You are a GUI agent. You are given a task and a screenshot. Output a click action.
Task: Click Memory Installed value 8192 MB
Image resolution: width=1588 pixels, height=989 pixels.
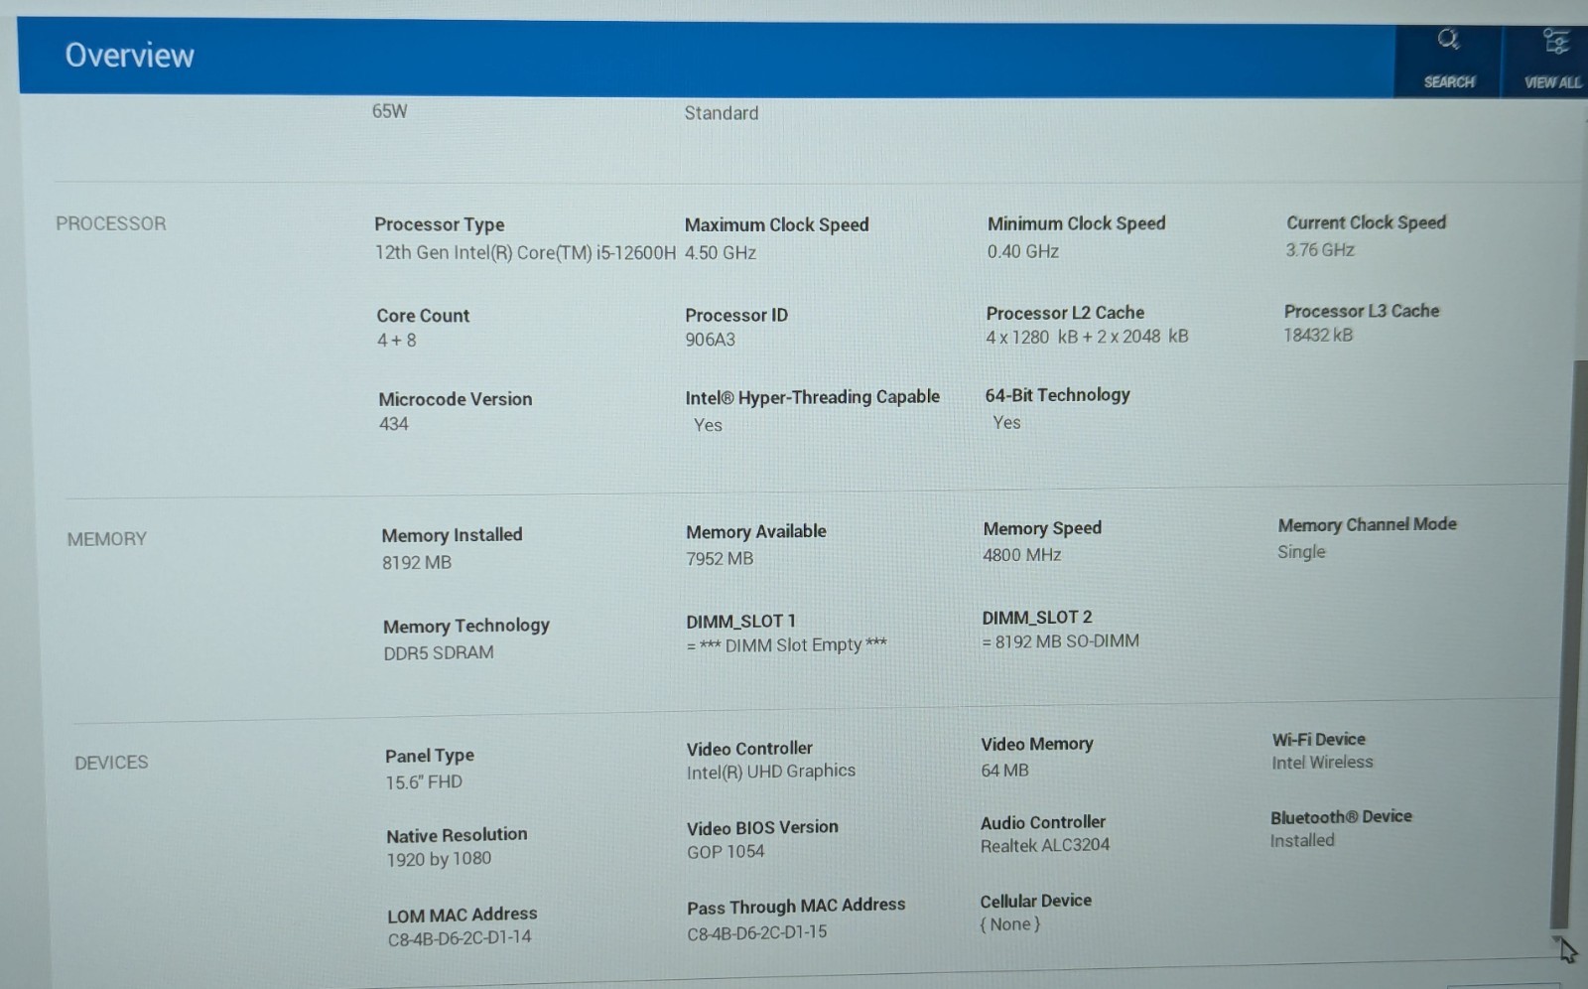click(x=417, y=562)
